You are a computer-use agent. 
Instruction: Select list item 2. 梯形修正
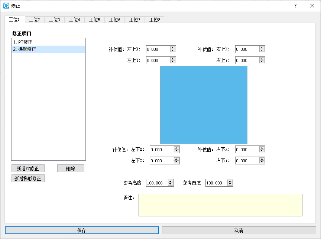[x=48, y=49]
